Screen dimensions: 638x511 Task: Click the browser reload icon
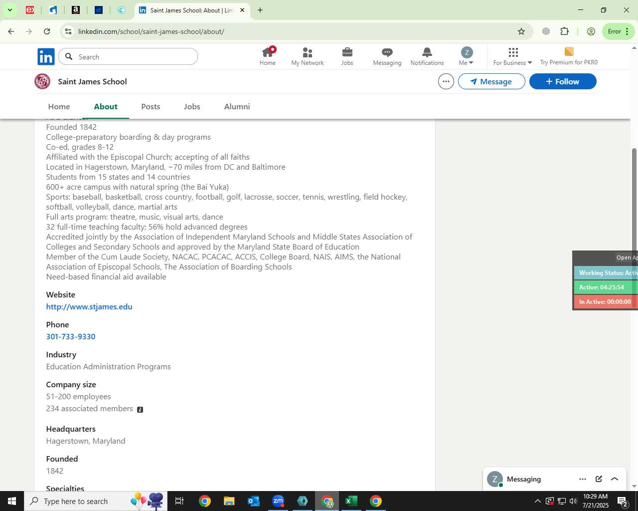[x=47, y=31]
